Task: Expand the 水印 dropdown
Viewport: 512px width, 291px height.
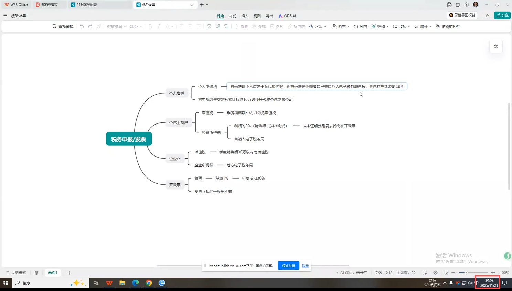Action: click(318, 26)
